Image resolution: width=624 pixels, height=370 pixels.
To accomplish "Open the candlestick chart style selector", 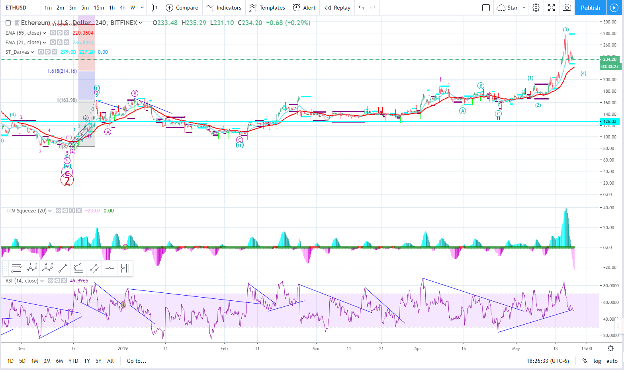I will click(154, 8).
